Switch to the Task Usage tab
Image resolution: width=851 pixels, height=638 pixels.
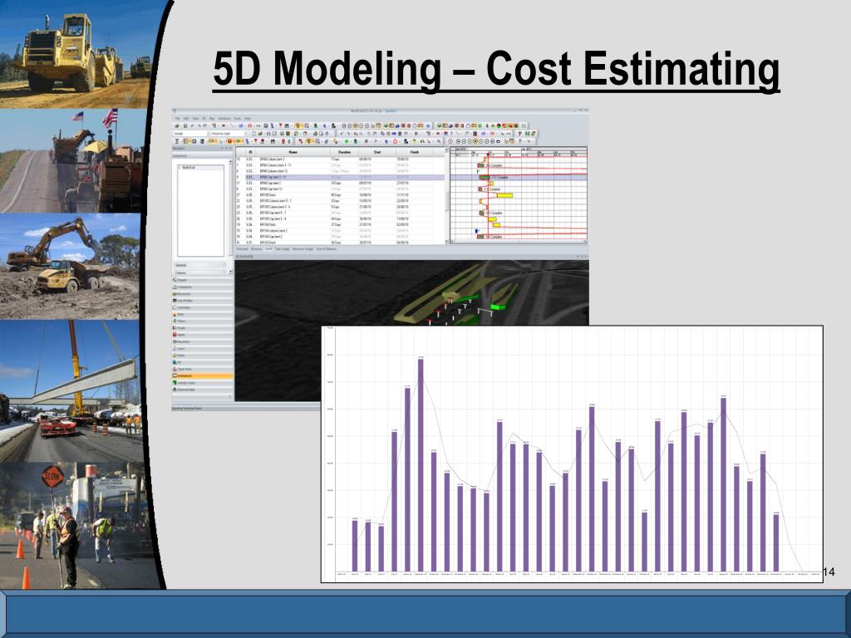(283, 249)
